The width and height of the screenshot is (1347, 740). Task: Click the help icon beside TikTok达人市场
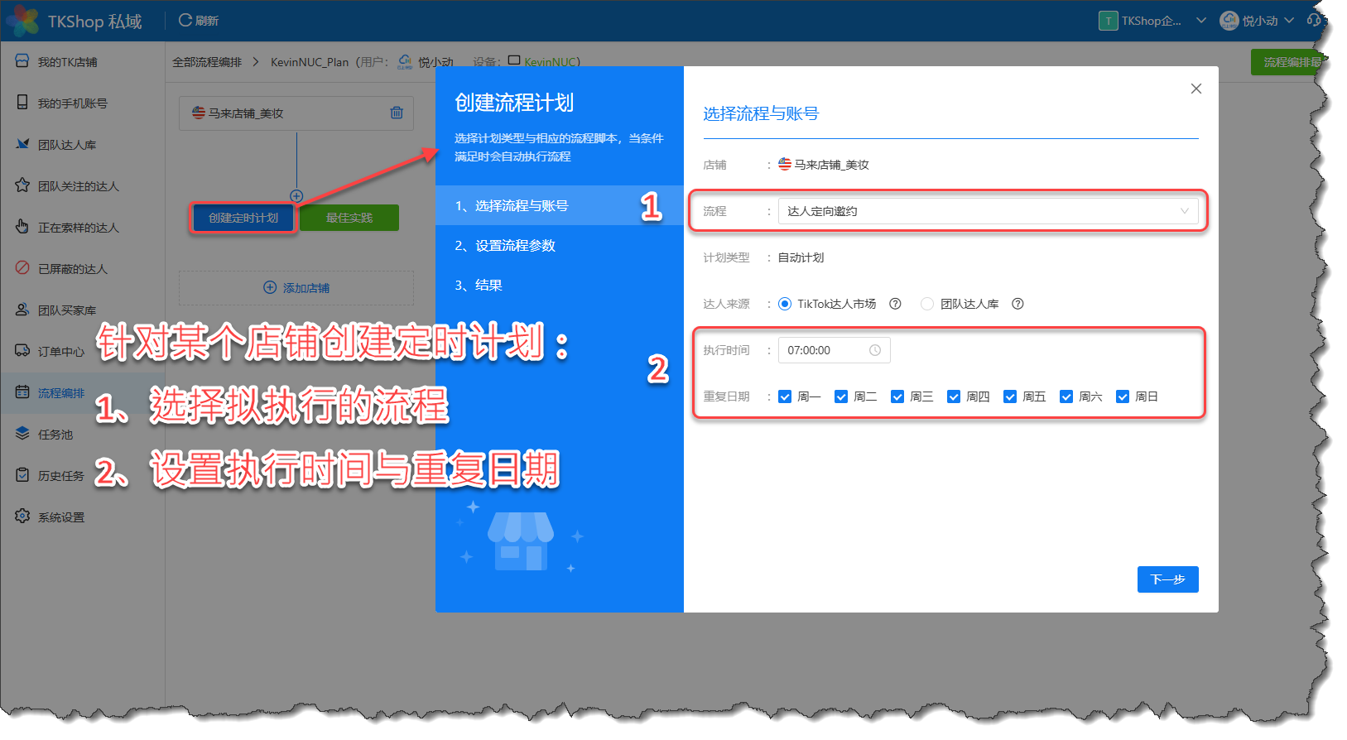pyautogui.click(x=895, y=304)
